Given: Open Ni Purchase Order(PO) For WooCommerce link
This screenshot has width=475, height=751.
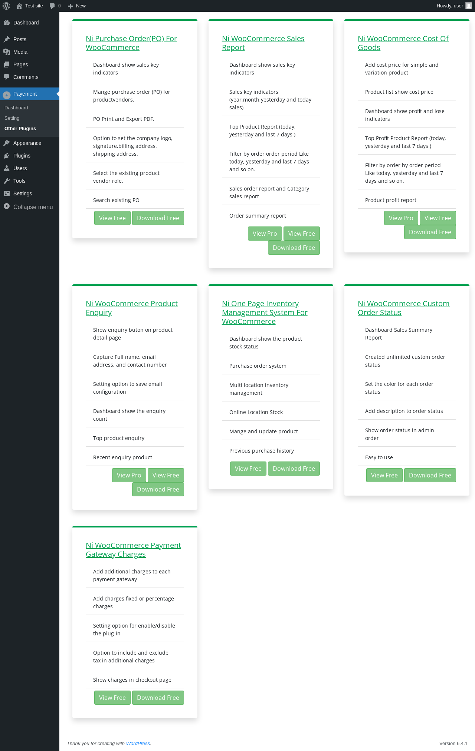Looking at the screenshot, I should pyautogui.click(x=131, y=43).
